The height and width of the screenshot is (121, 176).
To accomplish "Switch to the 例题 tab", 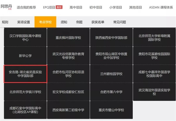I will pyautogui.click(x=79, y=22).
